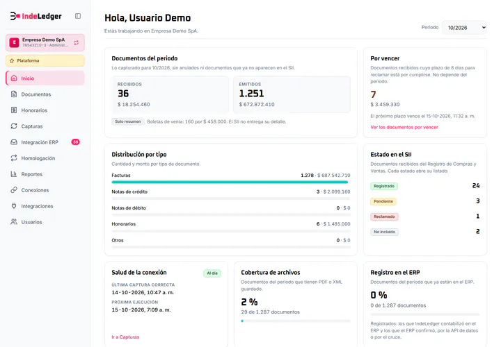Click the Cobertura de archivos progress bar
Image resolution: width=501 pixels, height=347 pixels.
(x=296, y=321)
